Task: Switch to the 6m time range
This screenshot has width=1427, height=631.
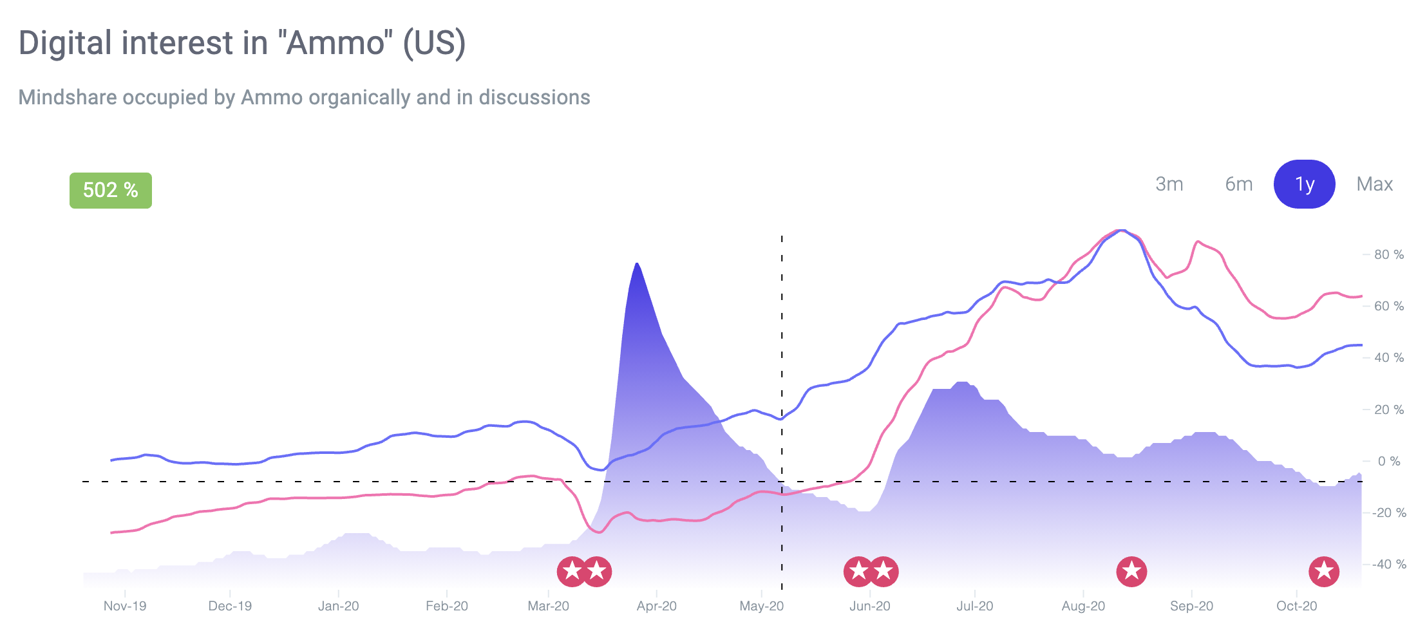Action: click(x=1239, y=184)
